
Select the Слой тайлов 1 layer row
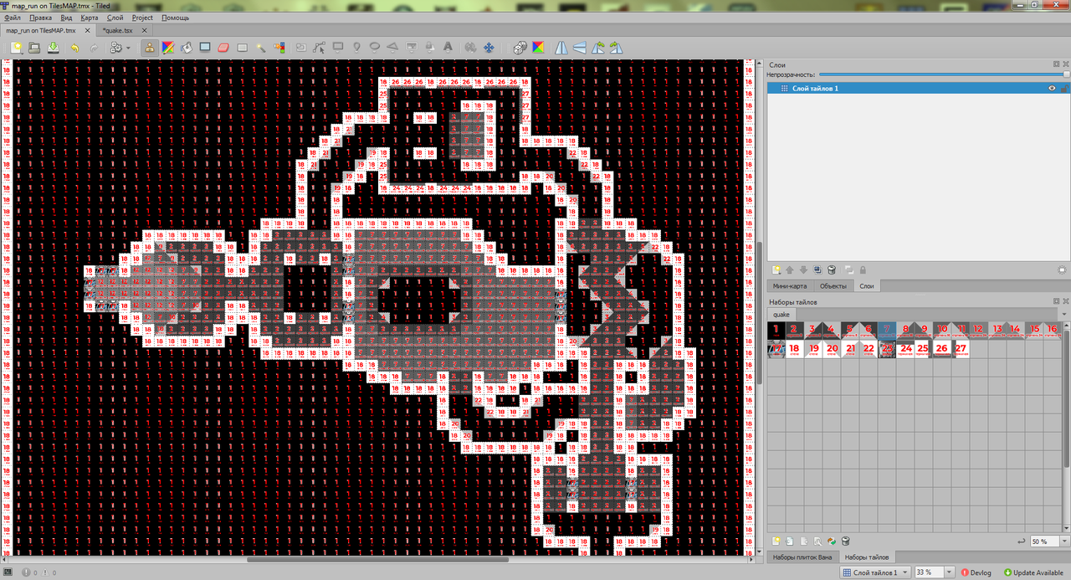point(918,88)
